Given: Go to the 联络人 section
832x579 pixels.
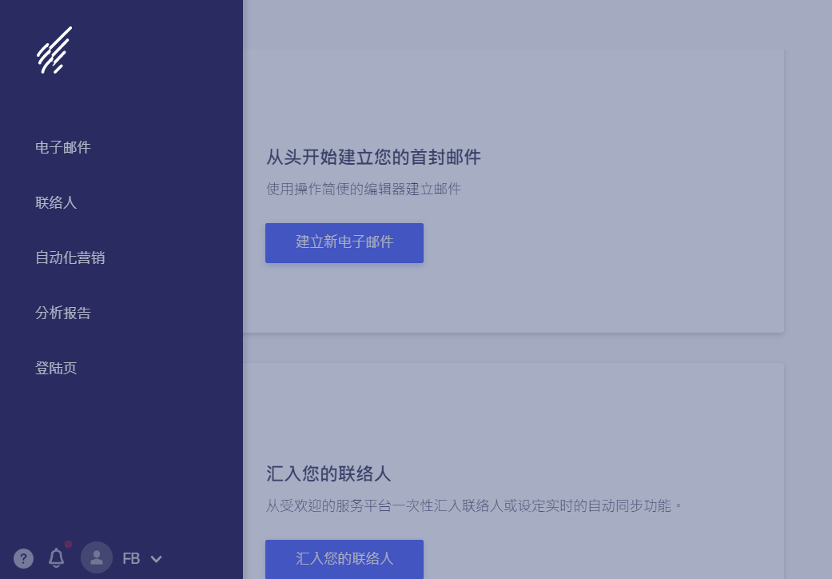Looking at the screenshot, I should click(x=56, y=202).
